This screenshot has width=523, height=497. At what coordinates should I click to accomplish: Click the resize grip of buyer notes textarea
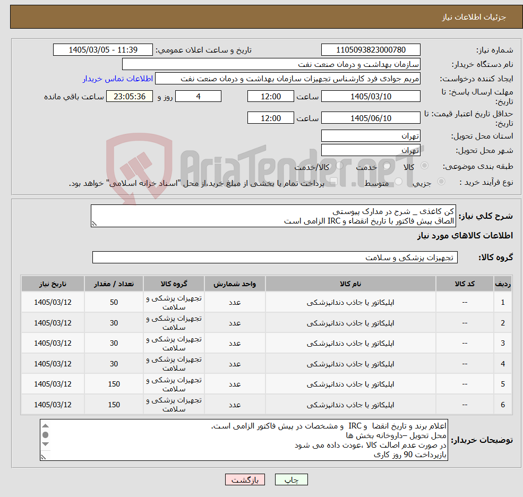(x=43, y=457)
